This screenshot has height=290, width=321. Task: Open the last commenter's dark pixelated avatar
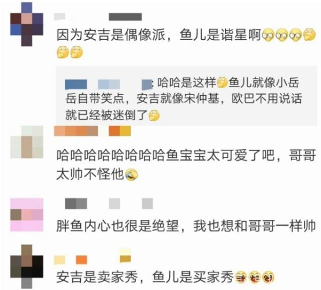point(27,266)
